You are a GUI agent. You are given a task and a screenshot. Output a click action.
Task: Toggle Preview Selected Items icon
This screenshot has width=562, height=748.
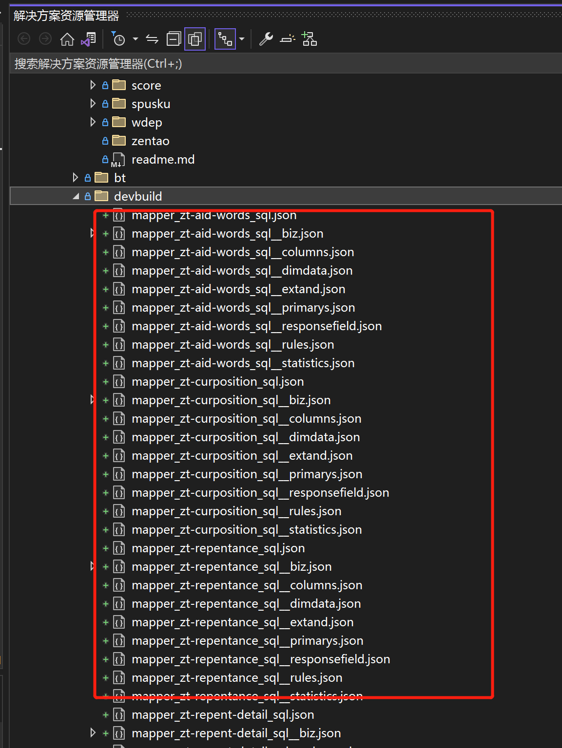pyautogui.click(x=288, y=39)
